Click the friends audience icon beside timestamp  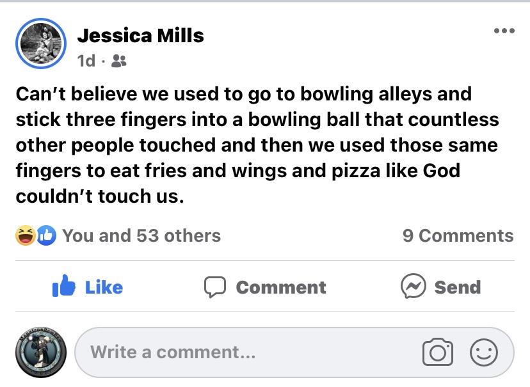tap(119, 61)
